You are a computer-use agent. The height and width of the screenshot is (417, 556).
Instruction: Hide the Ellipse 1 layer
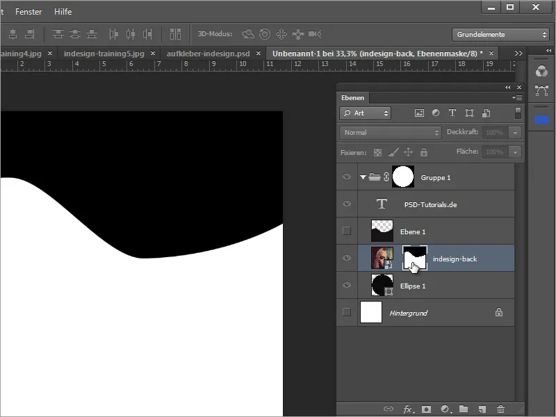347,285
